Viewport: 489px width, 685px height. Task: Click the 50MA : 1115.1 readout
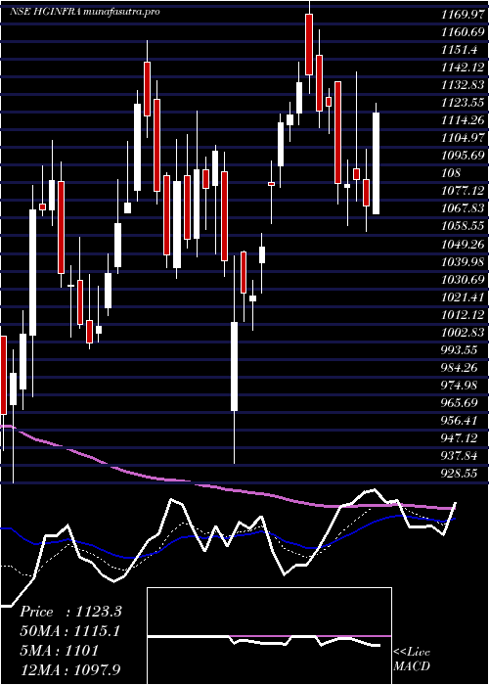(x=69, y=631)
